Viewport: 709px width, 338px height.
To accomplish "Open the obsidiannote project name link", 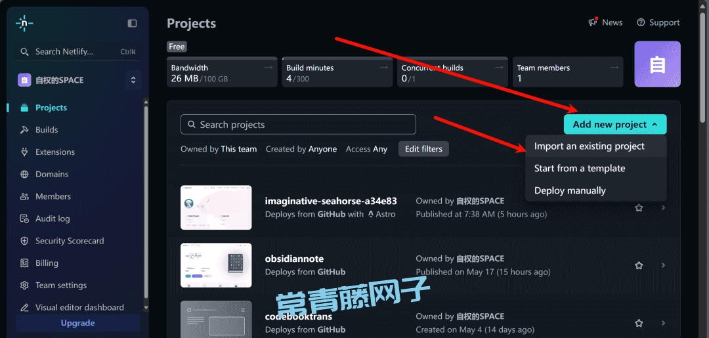I will 294,259.
